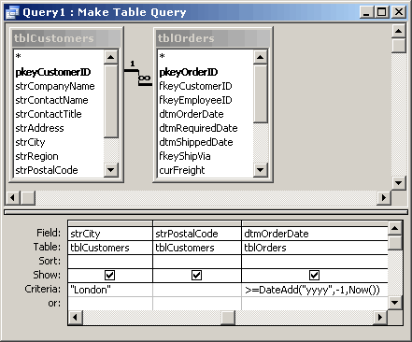Viewport: 412px width, 342px height.
Task: Click design grid vertical scroll up arrow
Action: [395, 228]
